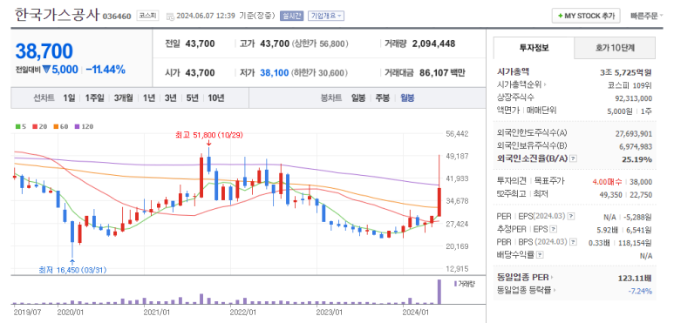
Task: Select the 5년 line chart range
Action: pos(192,98)
